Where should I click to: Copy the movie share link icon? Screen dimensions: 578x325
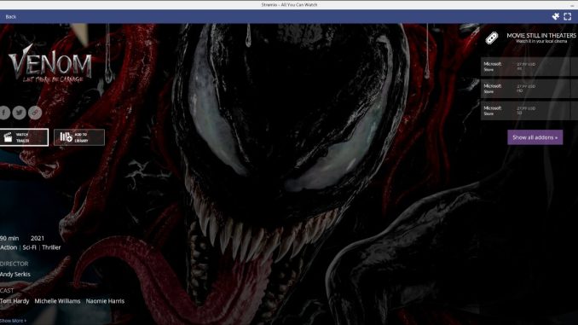(x=35, y=113)
